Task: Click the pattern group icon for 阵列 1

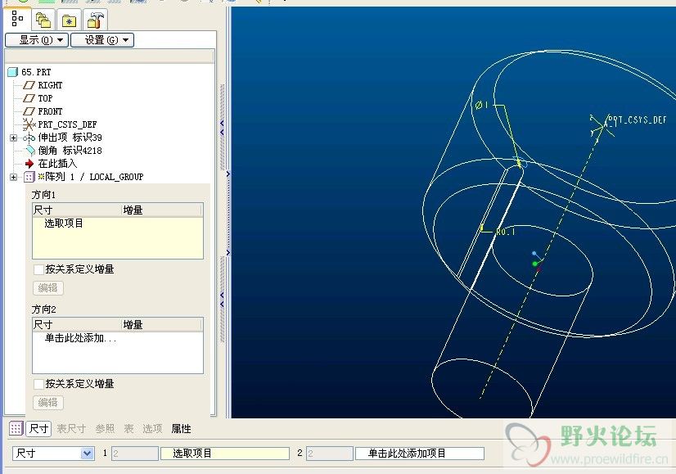Action: [29, 177]
